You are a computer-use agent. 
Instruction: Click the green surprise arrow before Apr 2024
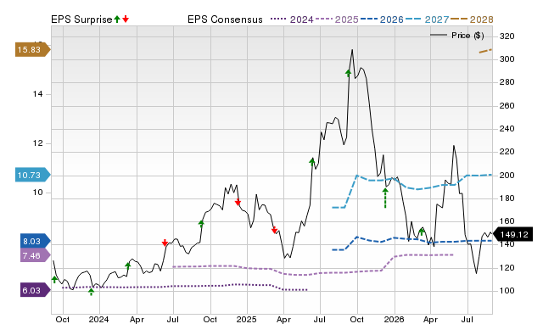coord(128,265)
